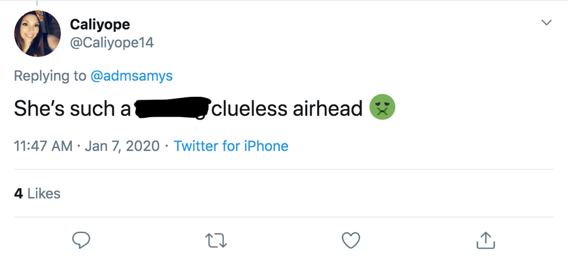
Task: Click the word Likes below the timestamp
Action: [x=43, y=194]
